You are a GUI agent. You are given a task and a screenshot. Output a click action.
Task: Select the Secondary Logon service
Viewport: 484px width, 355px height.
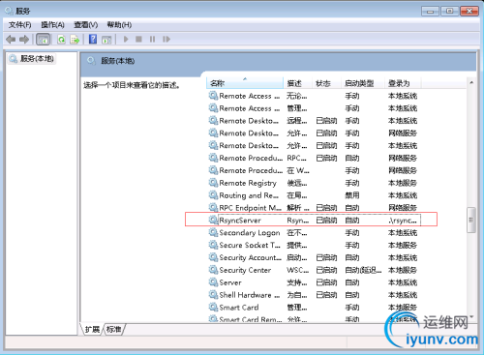click(x=313, y=232)
